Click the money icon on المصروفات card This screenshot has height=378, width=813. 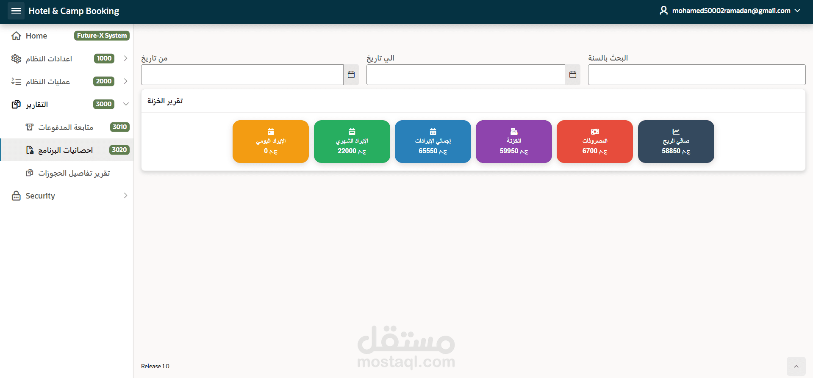(595, 132)
